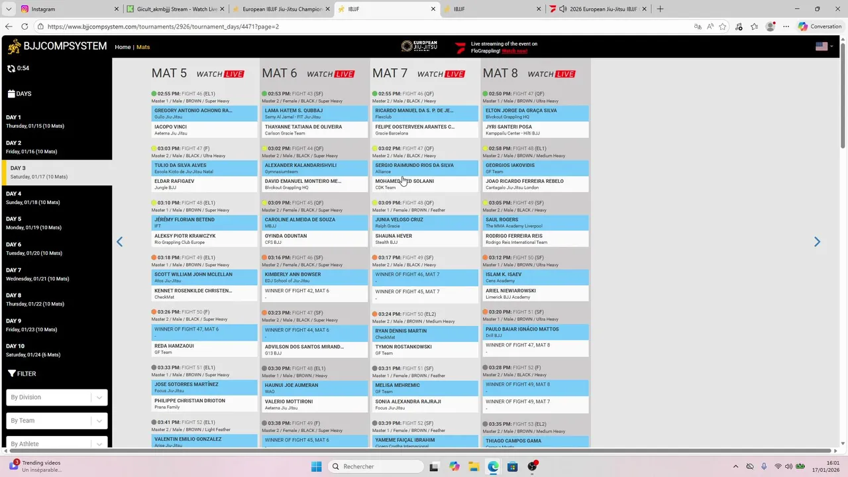Click the refresh countdown timer icon
The image size is (848, 477).
(11, 68)
